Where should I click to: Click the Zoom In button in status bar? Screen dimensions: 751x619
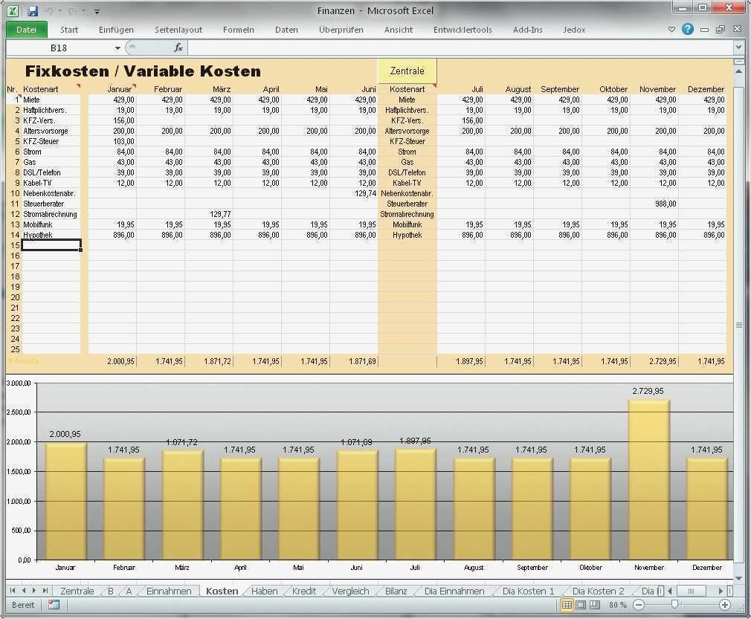click(x=724, y=606)
